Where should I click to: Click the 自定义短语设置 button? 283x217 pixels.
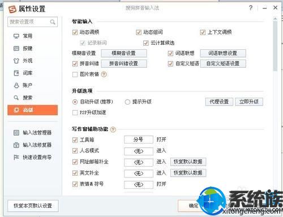223,63
